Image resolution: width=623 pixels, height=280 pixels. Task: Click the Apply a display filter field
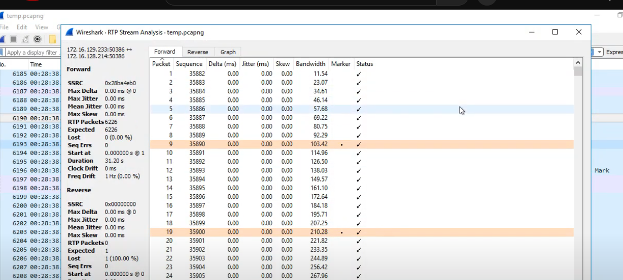(x=32, y=52)
